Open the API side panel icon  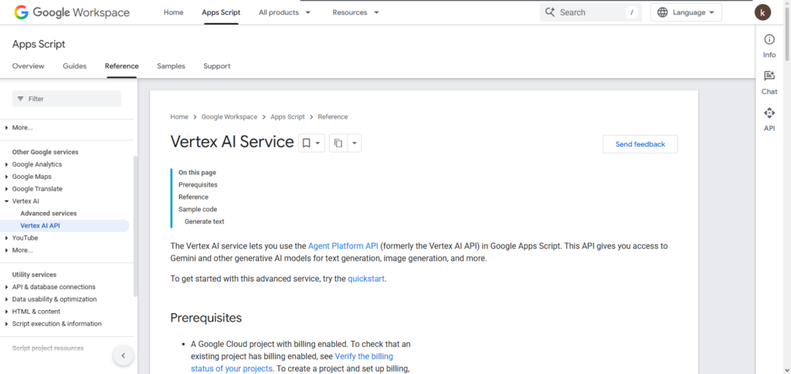tap(769, 113)
